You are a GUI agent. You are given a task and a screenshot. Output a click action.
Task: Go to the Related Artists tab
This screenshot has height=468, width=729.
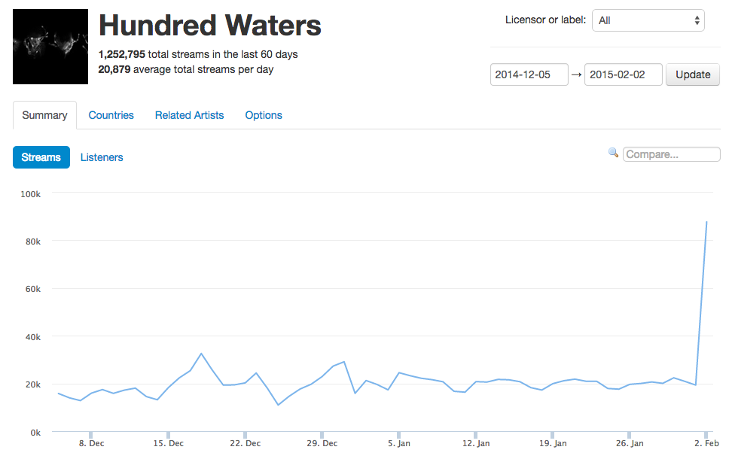(189, 115)
